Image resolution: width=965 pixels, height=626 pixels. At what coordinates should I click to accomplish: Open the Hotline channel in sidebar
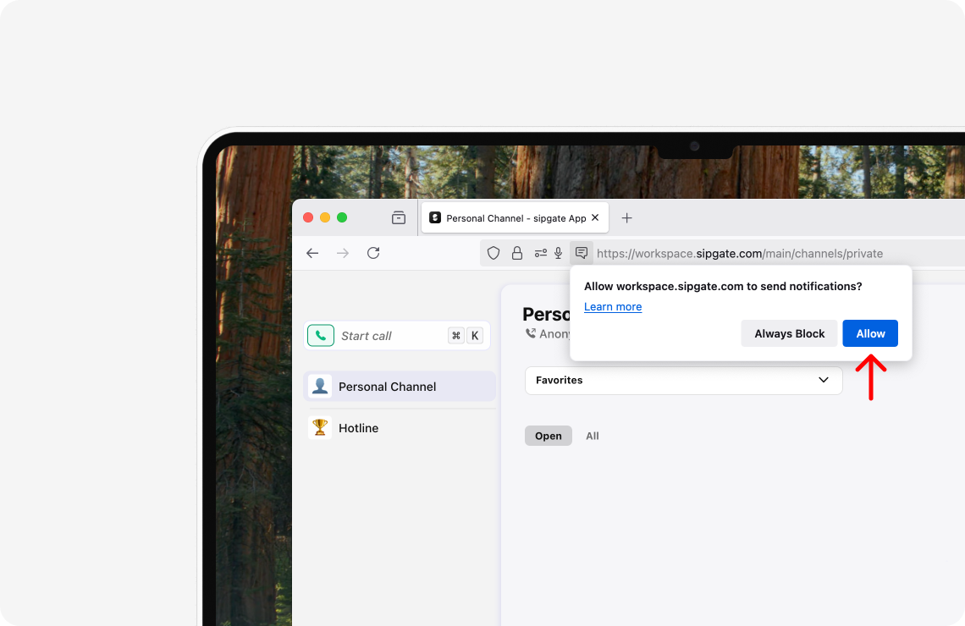(400, 427)
